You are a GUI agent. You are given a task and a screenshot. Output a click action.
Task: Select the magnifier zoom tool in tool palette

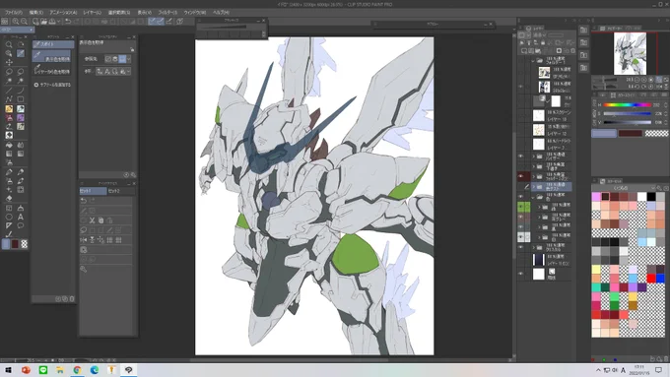click(9, 44)
